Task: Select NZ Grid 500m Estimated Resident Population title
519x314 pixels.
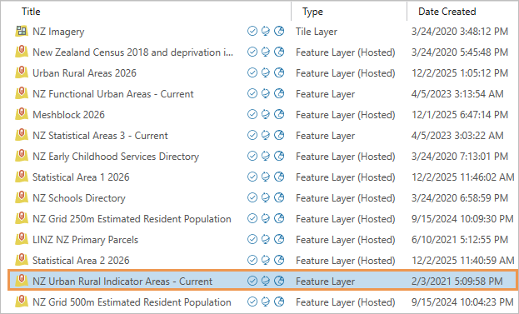Action: click(132, 302)
